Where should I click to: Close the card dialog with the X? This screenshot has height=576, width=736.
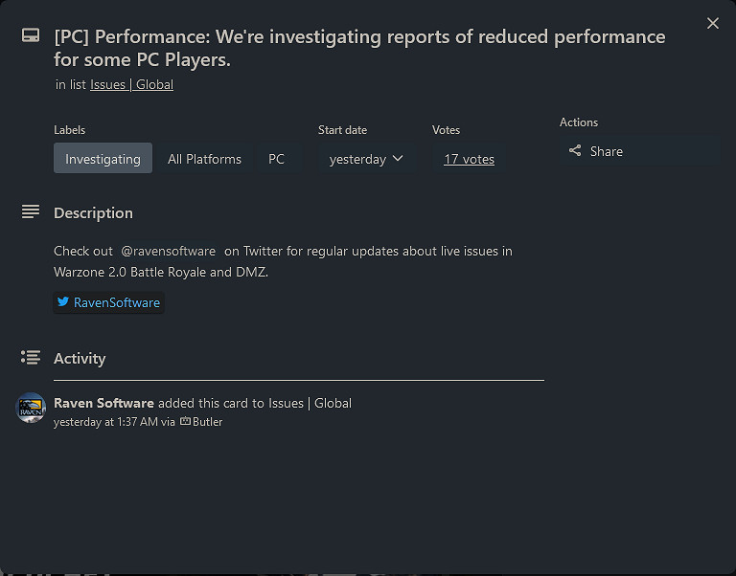[x=712, y=23]
